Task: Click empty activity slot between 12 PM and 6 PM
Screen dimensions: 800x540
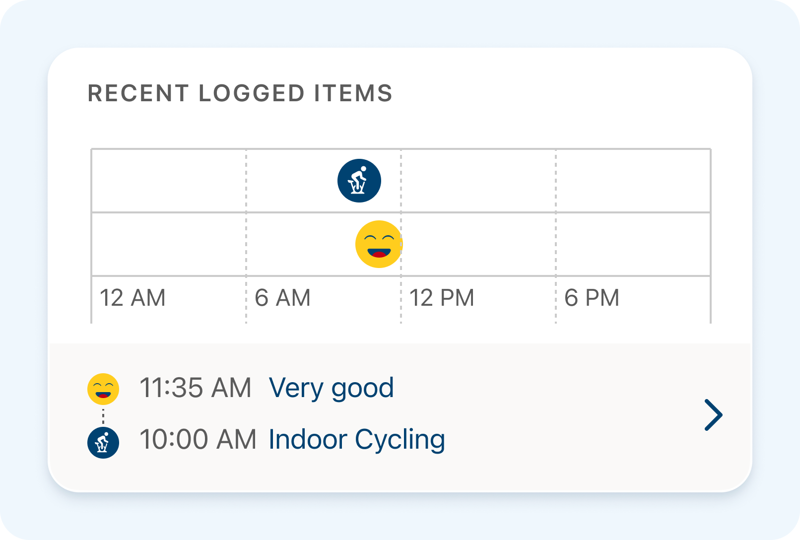Action: (x=478, y=181)
